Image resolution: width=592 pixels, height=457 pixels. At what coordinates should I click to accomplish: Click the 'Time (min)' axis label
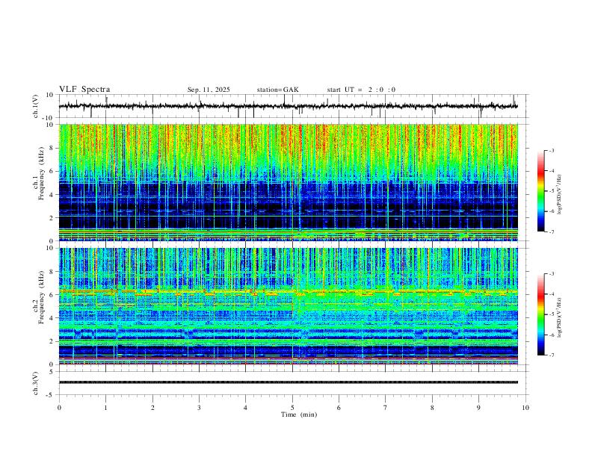299,414
